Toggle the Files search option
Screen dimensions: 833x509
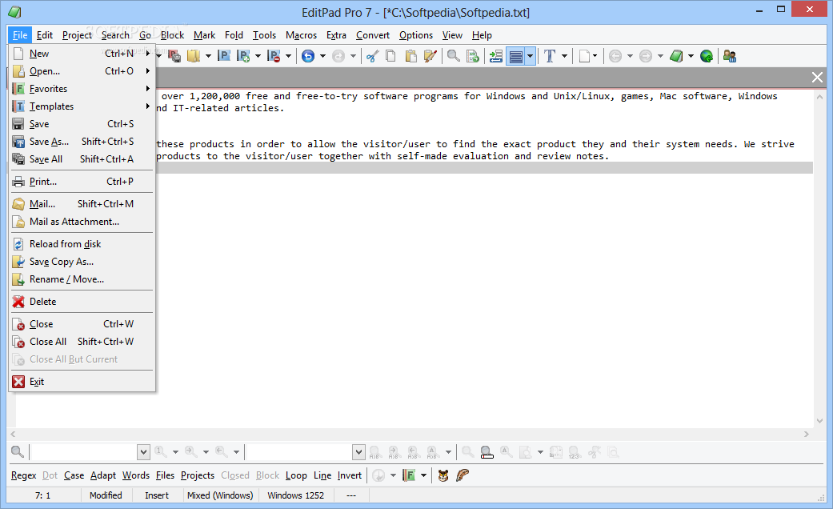coord(165,475)
